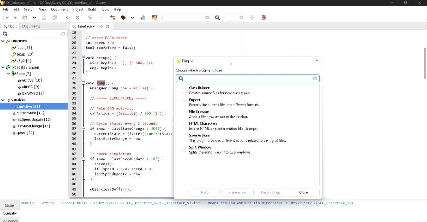The width and height of the screenshot is (427, 222).
Task: Collapse the Functions tree node
Action: [x=3, y=41]
